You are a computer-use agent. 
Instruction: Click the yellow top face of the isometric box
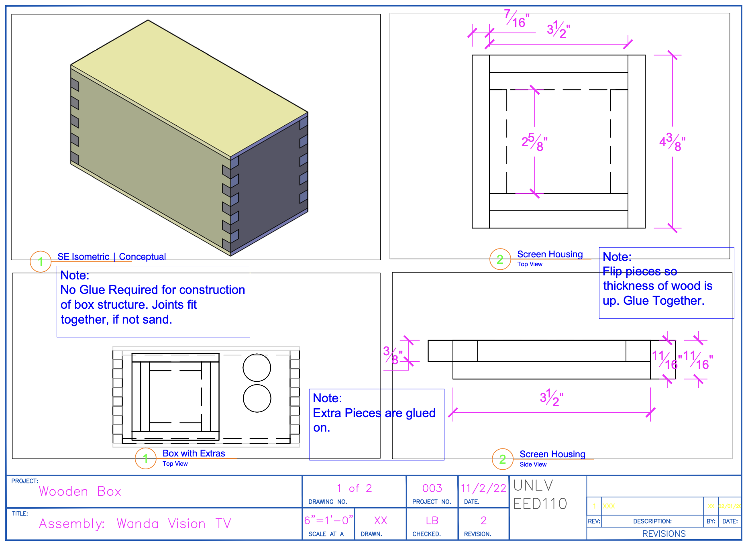189,88
